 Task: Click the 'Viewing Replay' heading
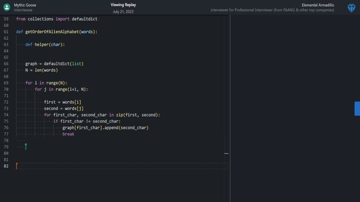[123, 5]
